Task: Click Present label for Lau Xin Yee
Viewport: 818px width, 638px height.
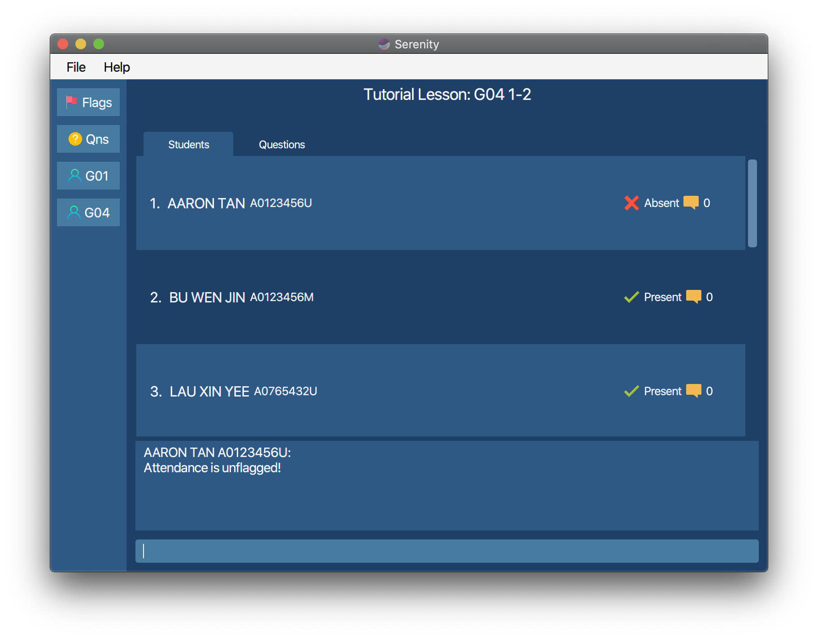Action: [x=663, y=391]
